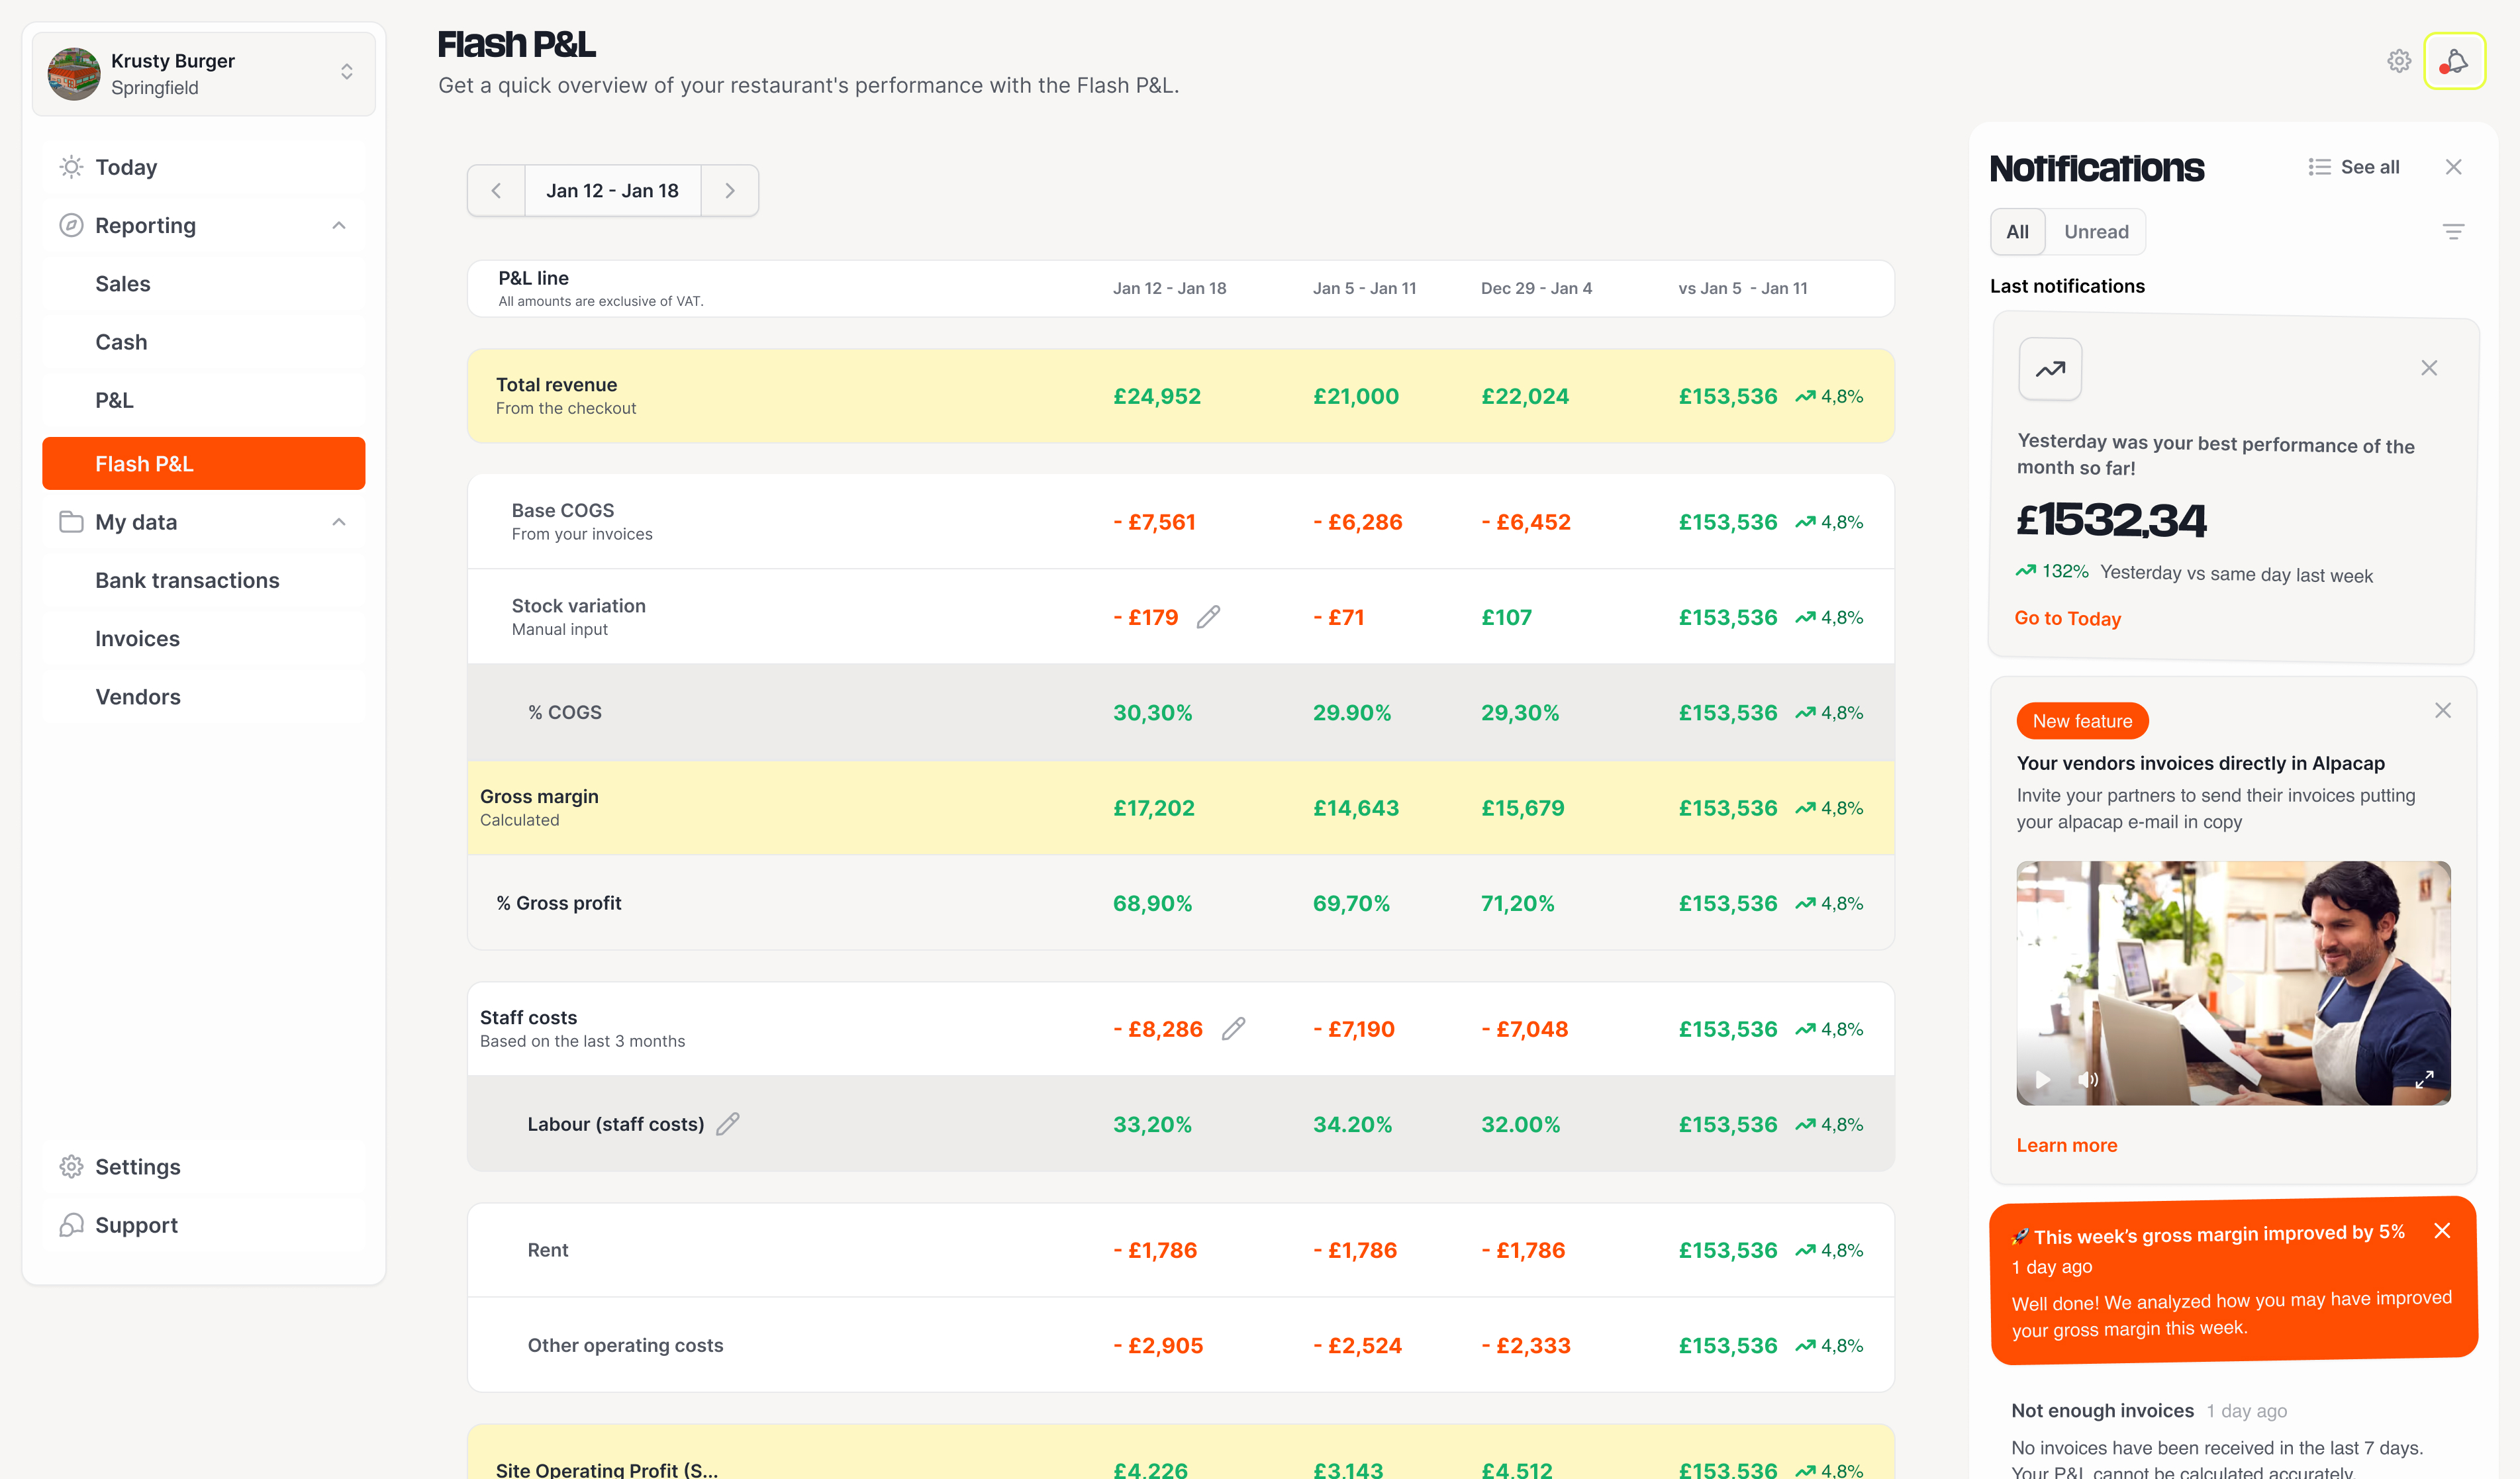The height and width of the screenshot is (1479, 2520).
Task: Open notifications filter icon
Action: coord(2452,232)
